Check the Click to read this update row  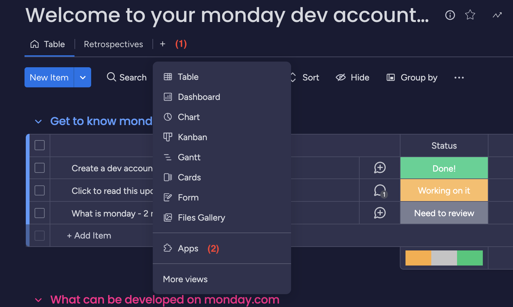(40, 190)
